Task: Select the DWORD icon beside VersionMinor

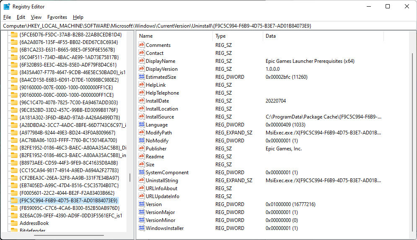Action: 142,220
